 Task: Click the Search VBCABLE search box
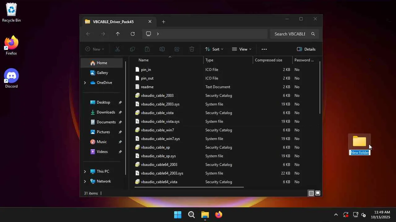294,34
